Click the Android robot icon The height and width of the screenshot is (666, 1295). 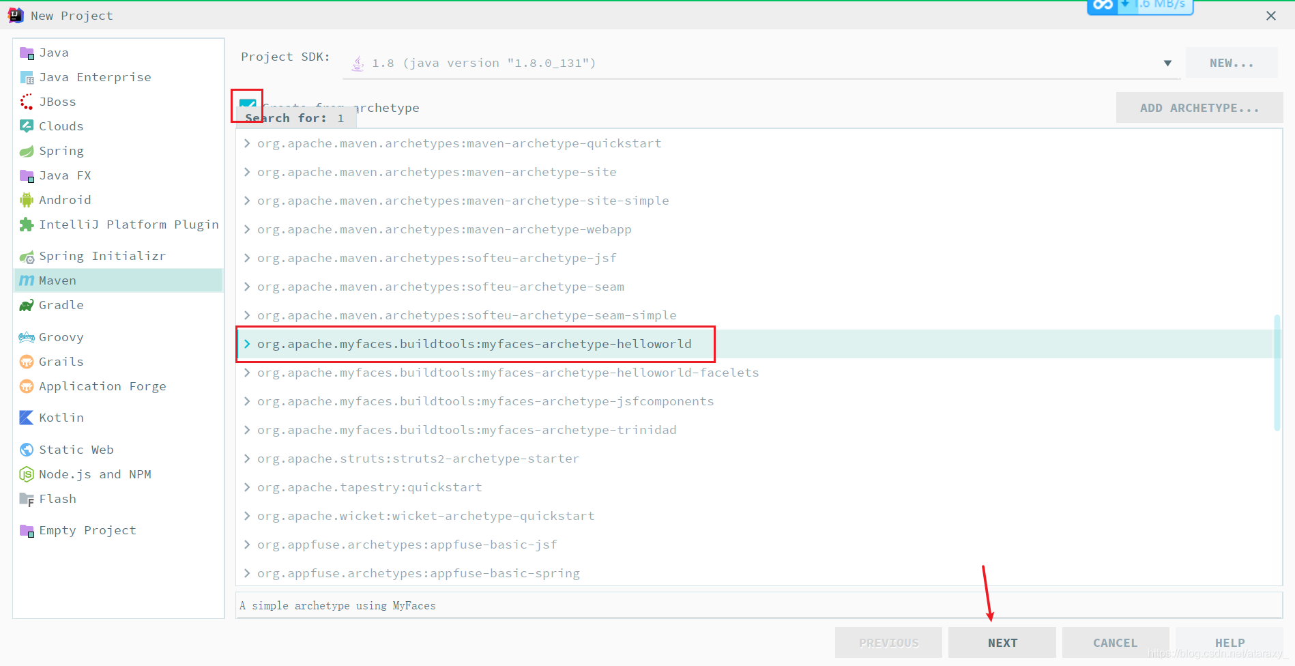coord(27,200)
